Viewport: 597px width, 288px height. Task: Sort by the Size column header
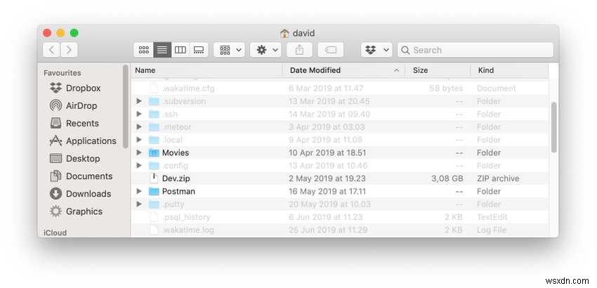click(438, 70)
